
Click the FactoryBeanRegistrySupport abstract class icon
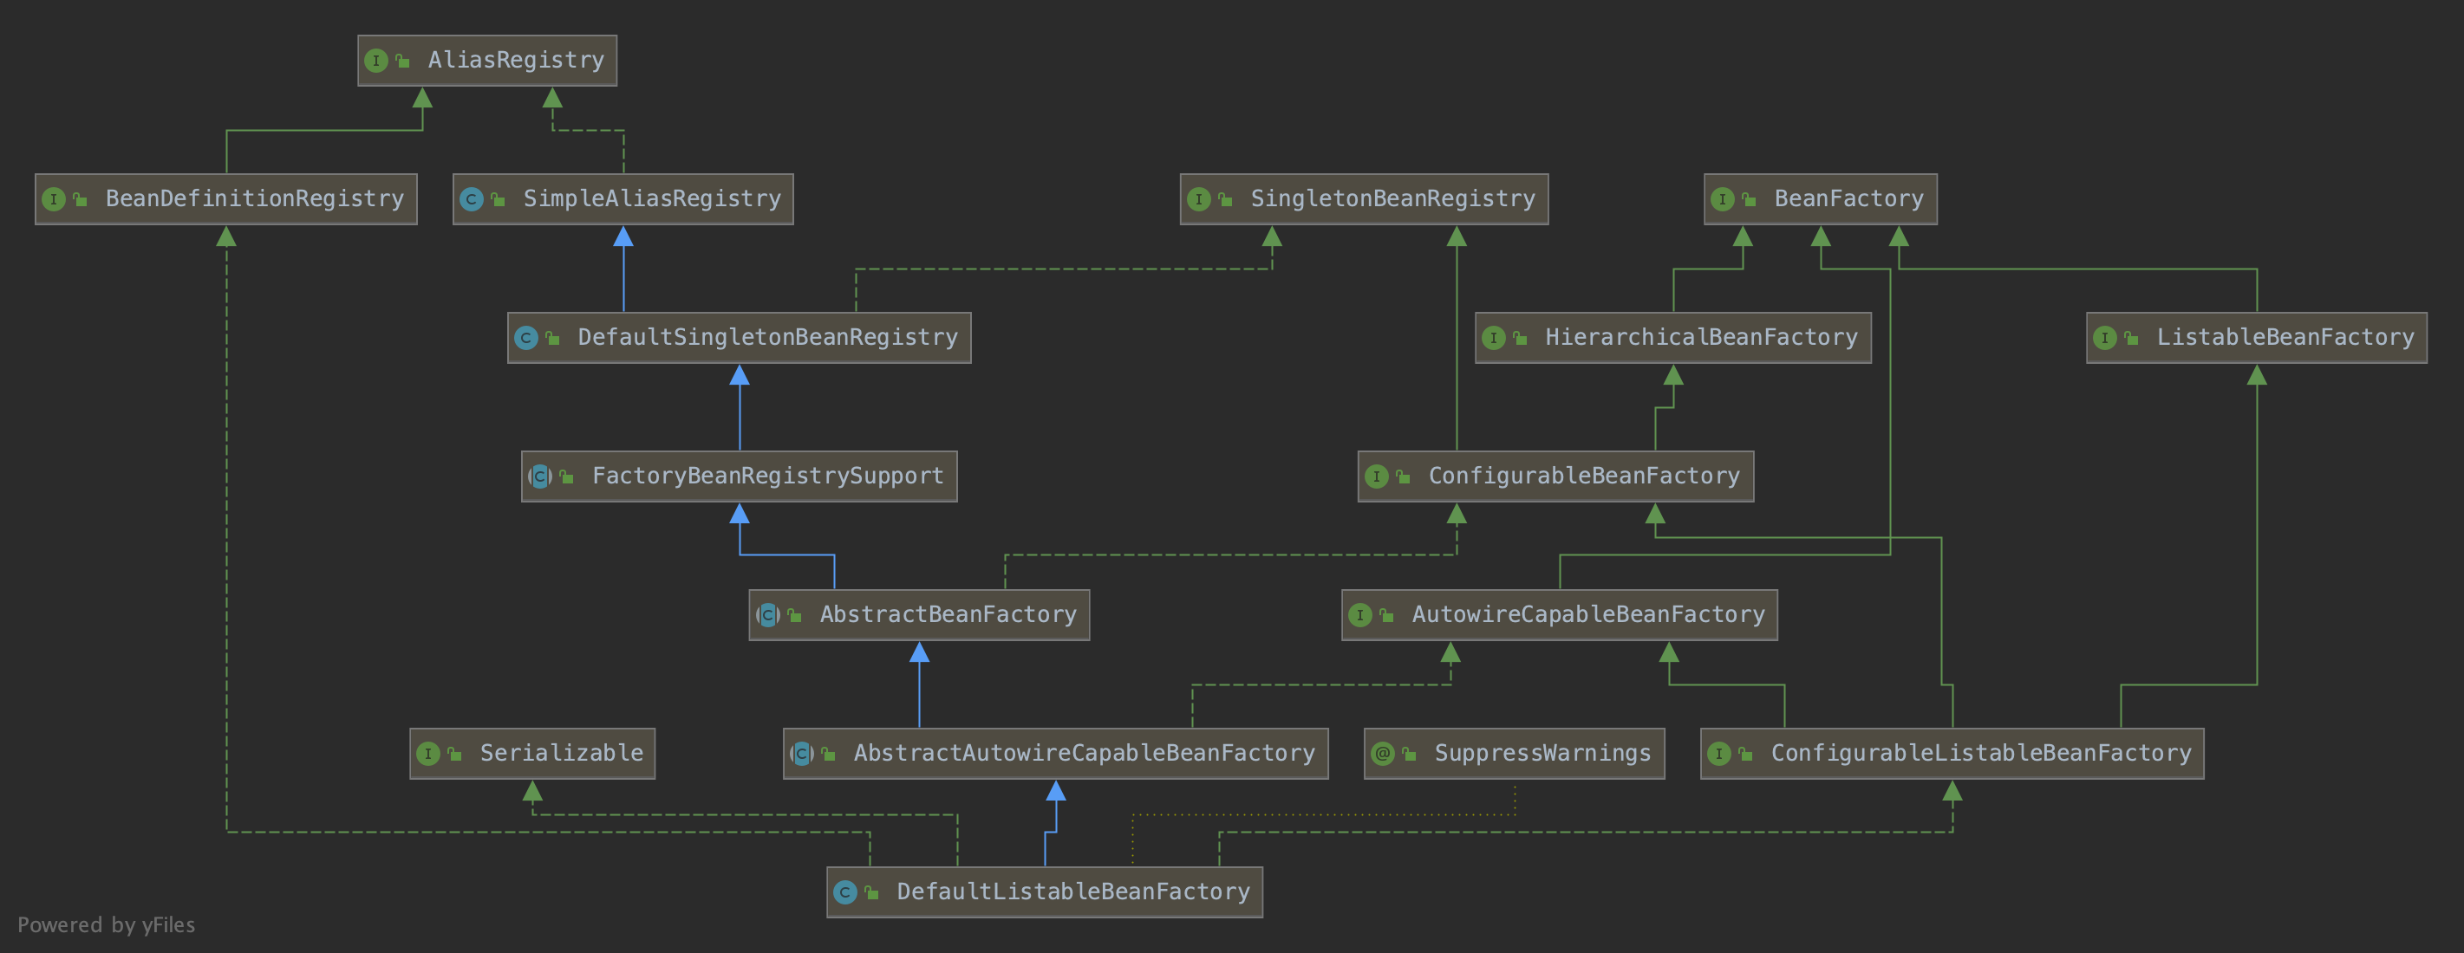tap(540, 477)
